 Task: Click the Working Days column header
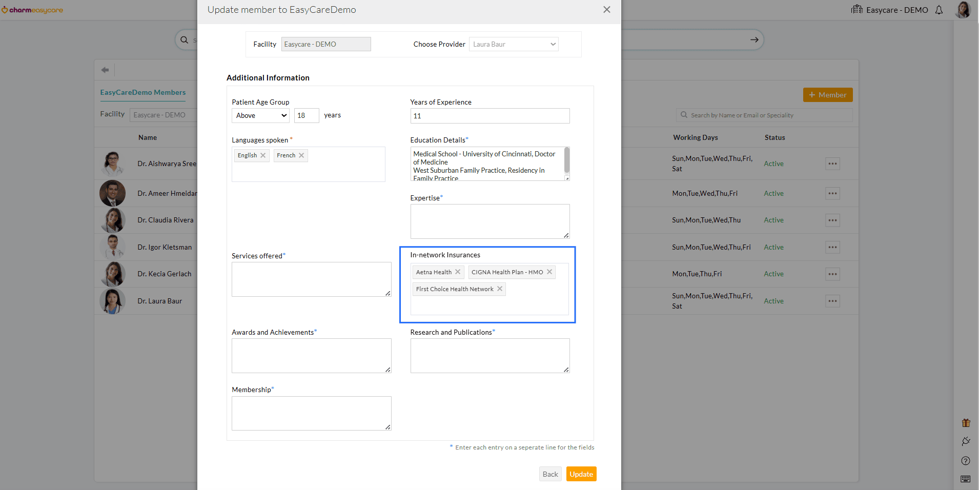pos(696,137)
